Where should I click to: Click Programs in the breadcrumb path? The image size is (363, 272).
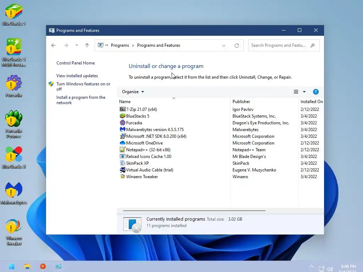pos(120,45)
